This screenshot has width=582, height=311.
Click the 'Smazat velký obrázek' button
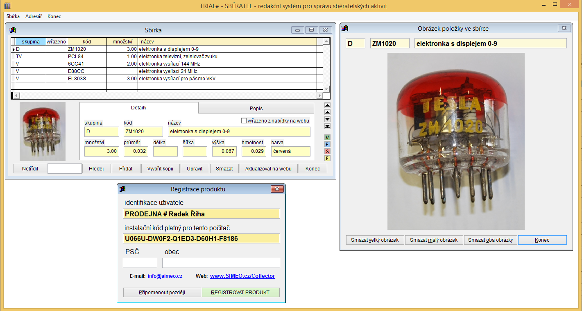(x=375, y=240)
